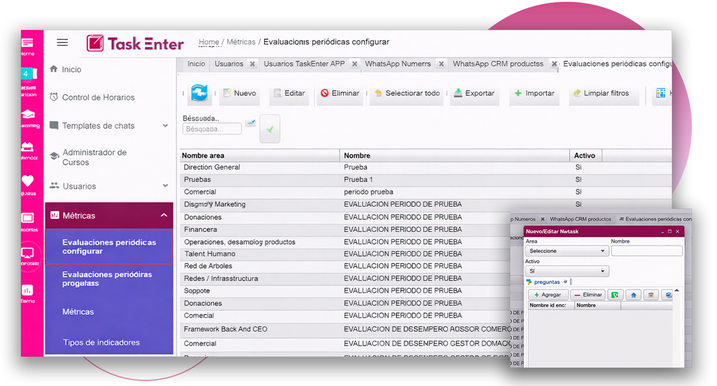Click the Agregar button in the preguntas panel
This screenshot has height=386, width=717.
(x=548, y=294)
